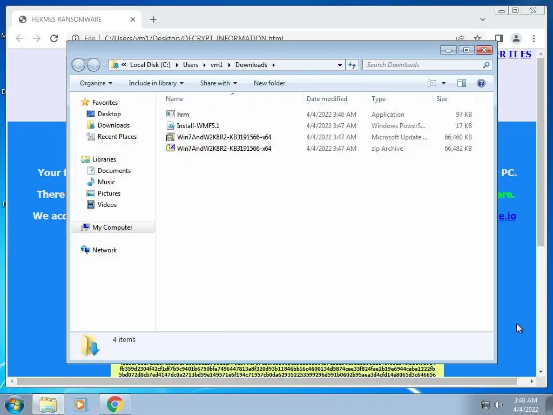Close the HERMES RANSOMWARE tab
Image resolution: width=553 pixels, height=415 pixels.
pos(133,19)
